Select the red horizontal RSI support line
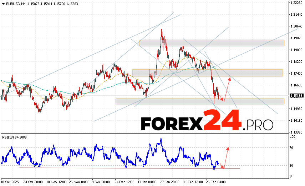The height and width of the screenshot is (186, 305). click(x=128, y=168)
